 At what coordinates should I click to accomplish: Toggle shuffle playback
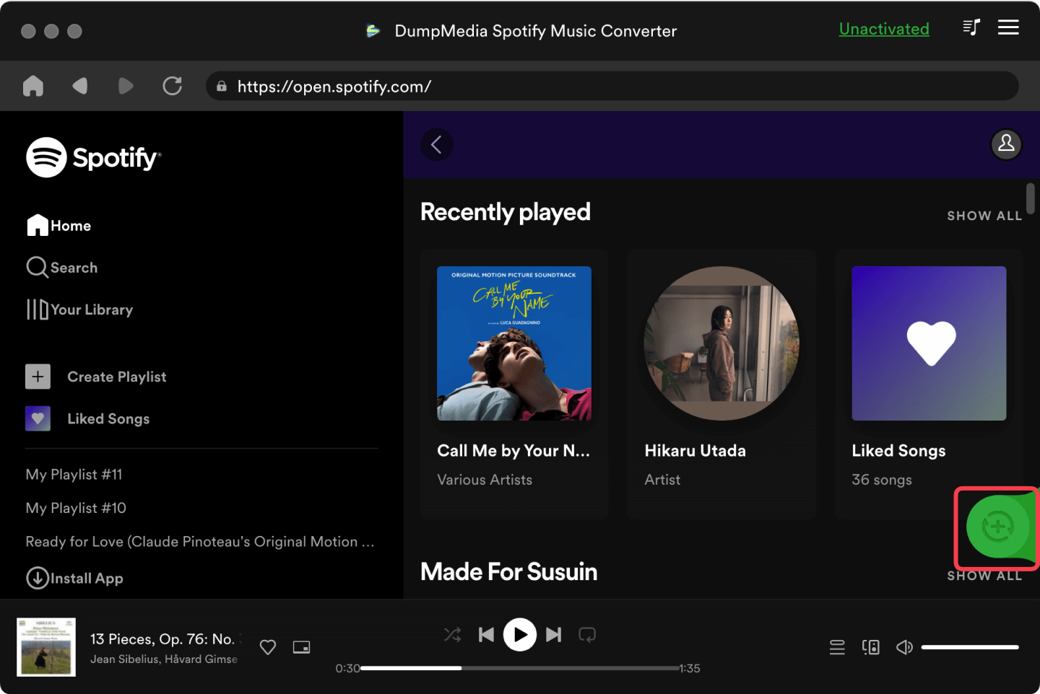pos(452,635)
